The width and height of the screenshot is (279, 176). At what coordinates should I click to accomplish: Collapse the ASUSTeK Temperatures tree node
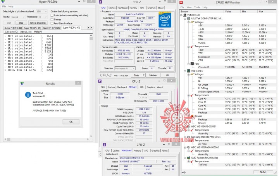(188, 47)
